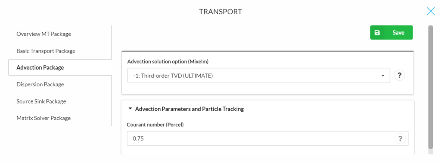This screenshot has width=441, height=163.
Task: Open help for Advection solution option (Mixelm)
Action: 400,75
